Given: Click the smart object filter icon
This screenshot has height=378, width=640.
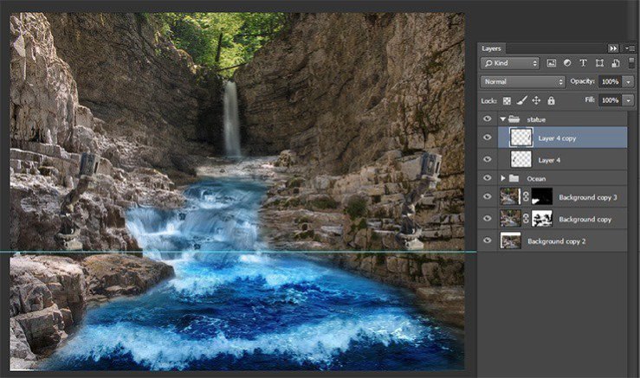Looking at the screenshot, I should pyautogui.click(x=613, y=63).
